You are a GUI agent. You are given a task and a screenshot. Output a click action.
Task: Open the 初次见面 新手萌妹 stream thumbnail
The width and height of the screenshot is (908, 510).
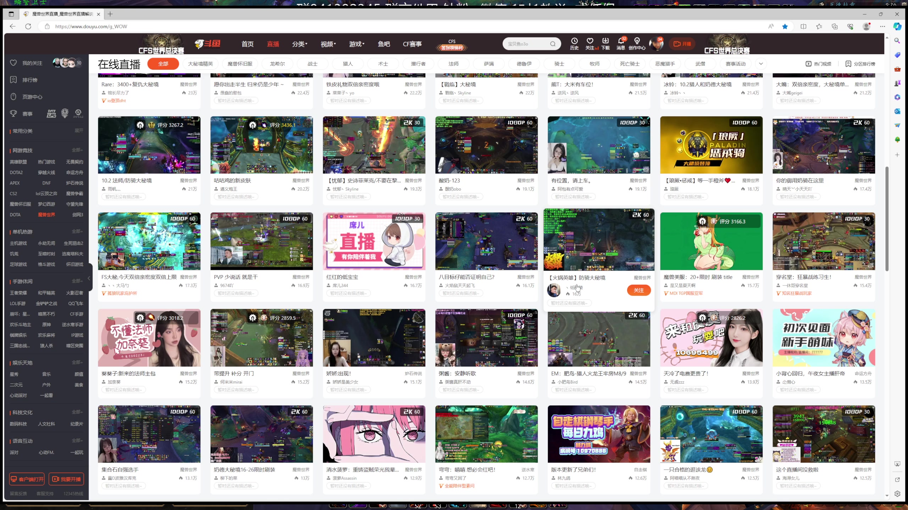pos(824,338)
